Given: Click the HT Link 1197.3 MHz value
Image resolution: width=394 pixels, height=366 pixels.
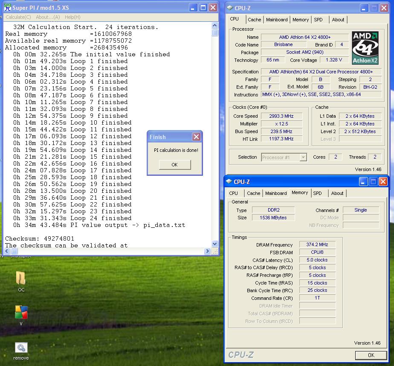Looking at the screenshot, I should pos(281,139).
